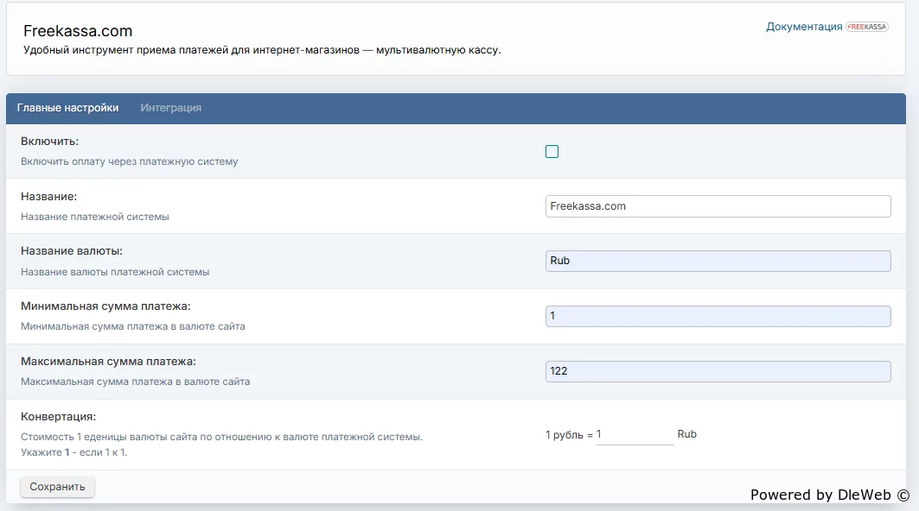The width and height of the screenshot is (919, 511).
Task: Click the Включить: label text
Action: (x=50, y=141)
